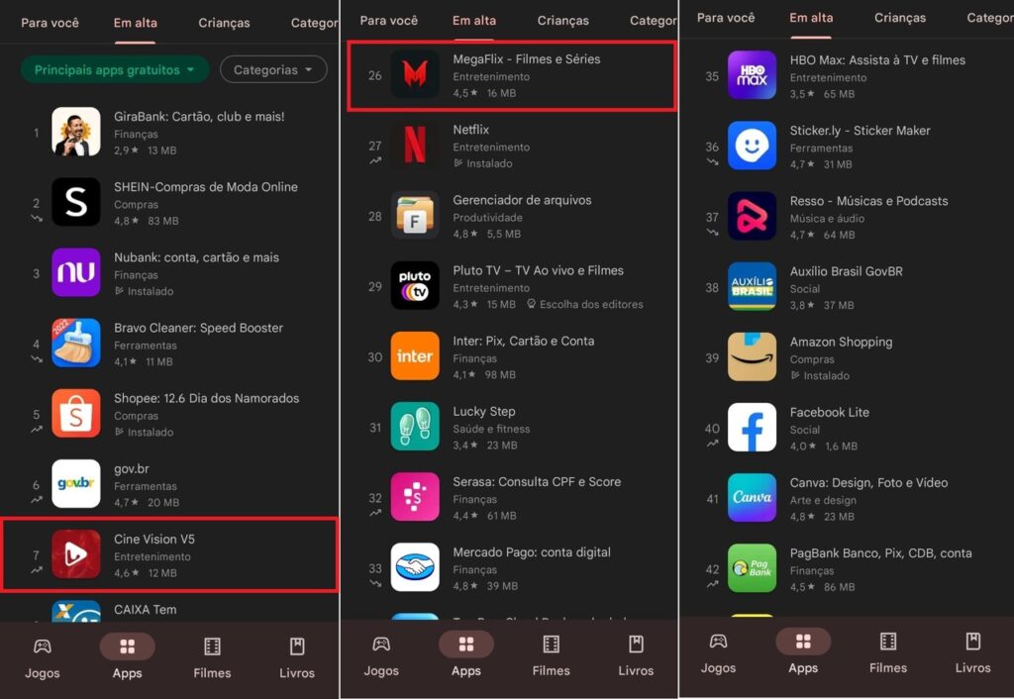The height and width of the screenshot is (699, 1014).
Task: Open 'Inter: Pix, Cartão e Conta' title
Action: (x=523, y=341)
